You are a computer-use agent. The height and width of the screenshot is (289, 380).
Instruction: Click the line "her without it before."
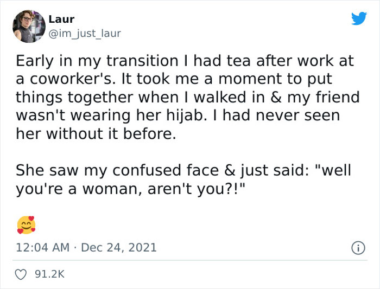(96, 133)
